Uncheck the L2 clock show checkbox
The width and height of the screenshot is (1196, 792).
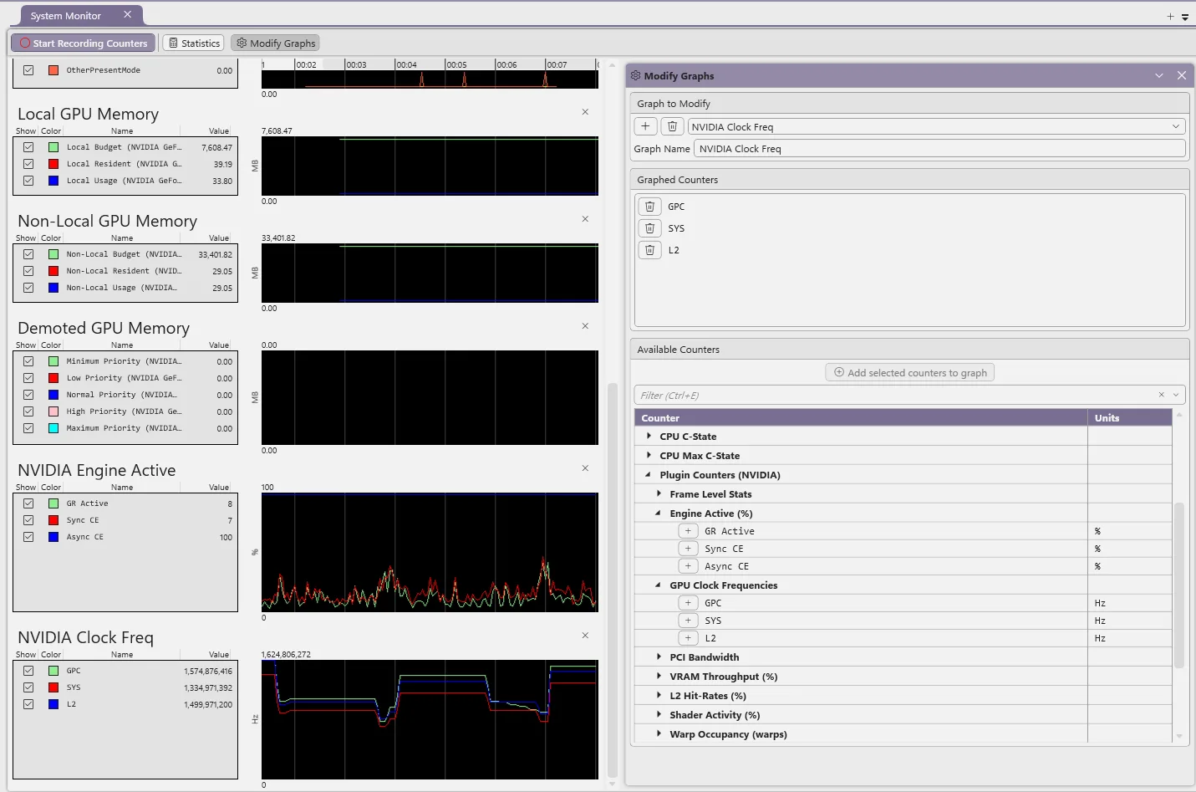(x=28, y=704)
